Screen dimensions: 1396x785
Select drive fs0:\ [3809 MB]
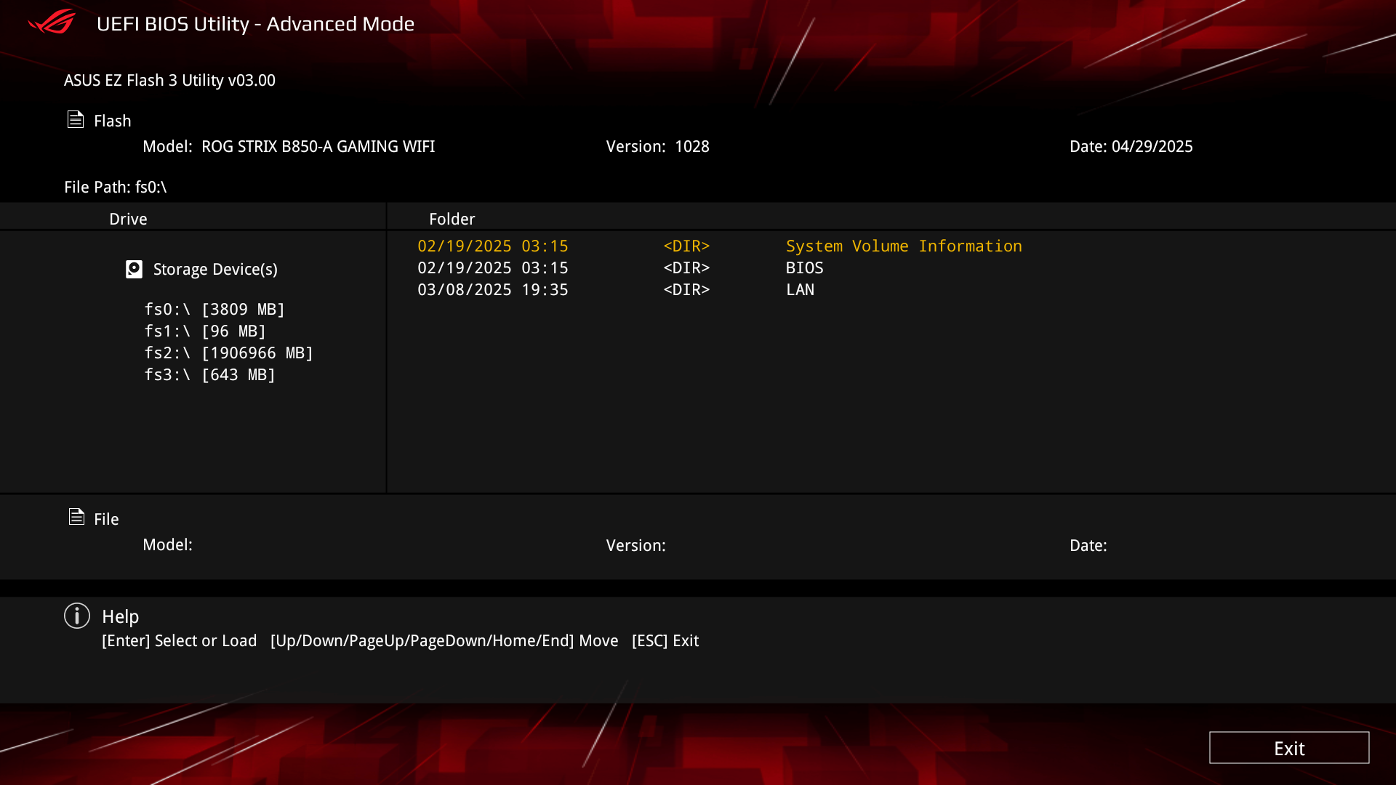(x=214, y=309)
